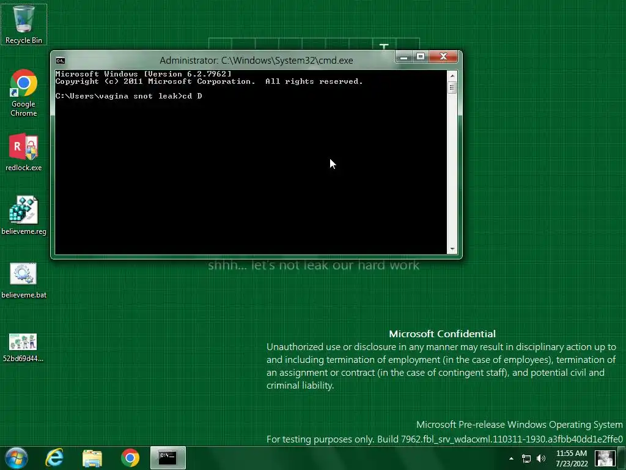This screenshot has width=626, height=470.
Task: Click the cmd scrollbar down arrow
Action: pyautogui.click(x=452, y=249)
